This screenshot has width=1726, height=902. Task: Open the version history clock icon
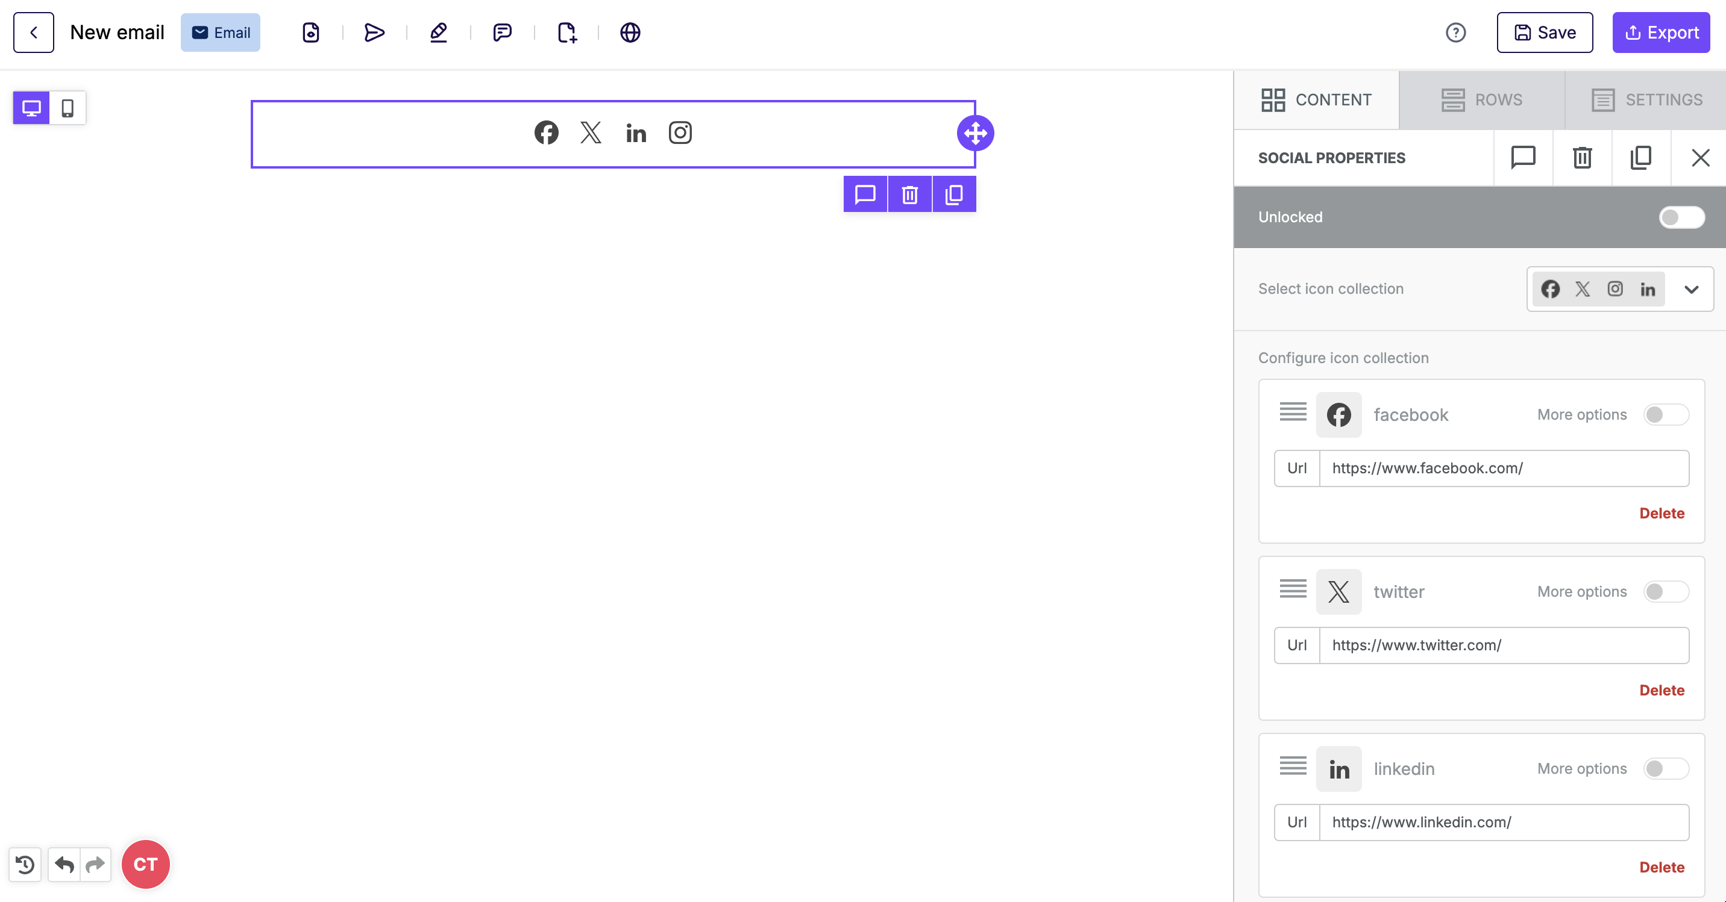[x=25, y=865]
